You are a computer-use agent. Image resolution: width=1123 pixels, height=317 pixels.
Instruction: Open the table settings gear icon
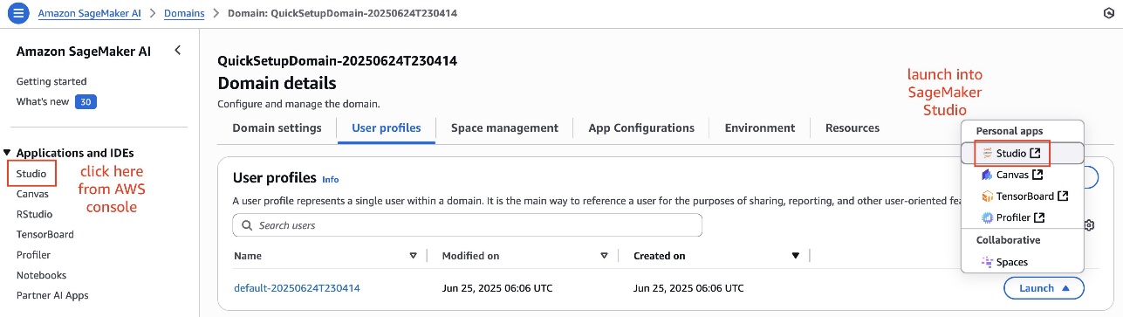1090,225
